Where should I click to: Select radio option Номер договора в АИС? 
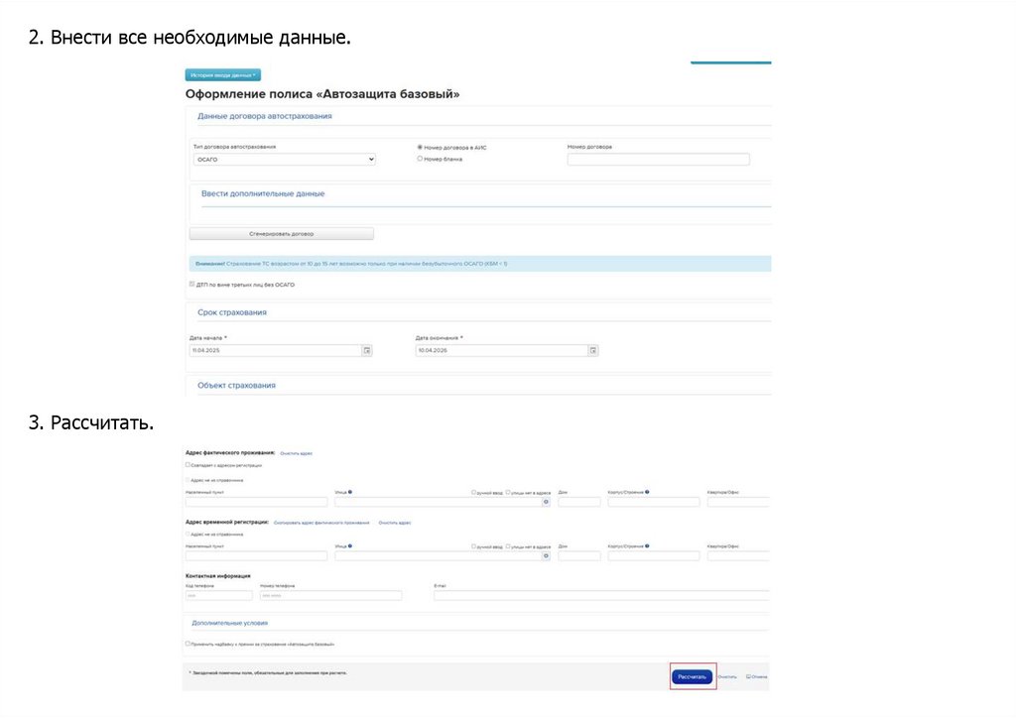pyautogui.click(x=420, y=147)
